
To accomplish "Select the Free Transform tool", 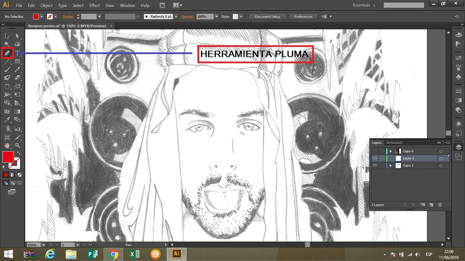I will pos(17,95).
